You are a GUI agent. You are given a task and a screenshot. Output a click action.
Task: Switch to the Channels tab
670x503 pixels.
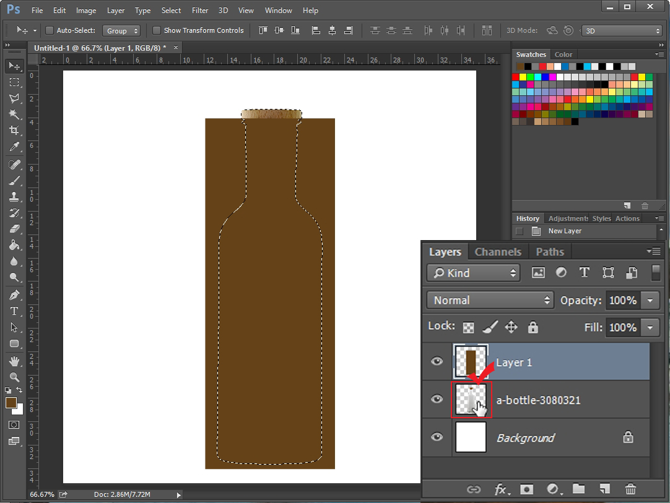pyautogui.click(x=498, y=252)
